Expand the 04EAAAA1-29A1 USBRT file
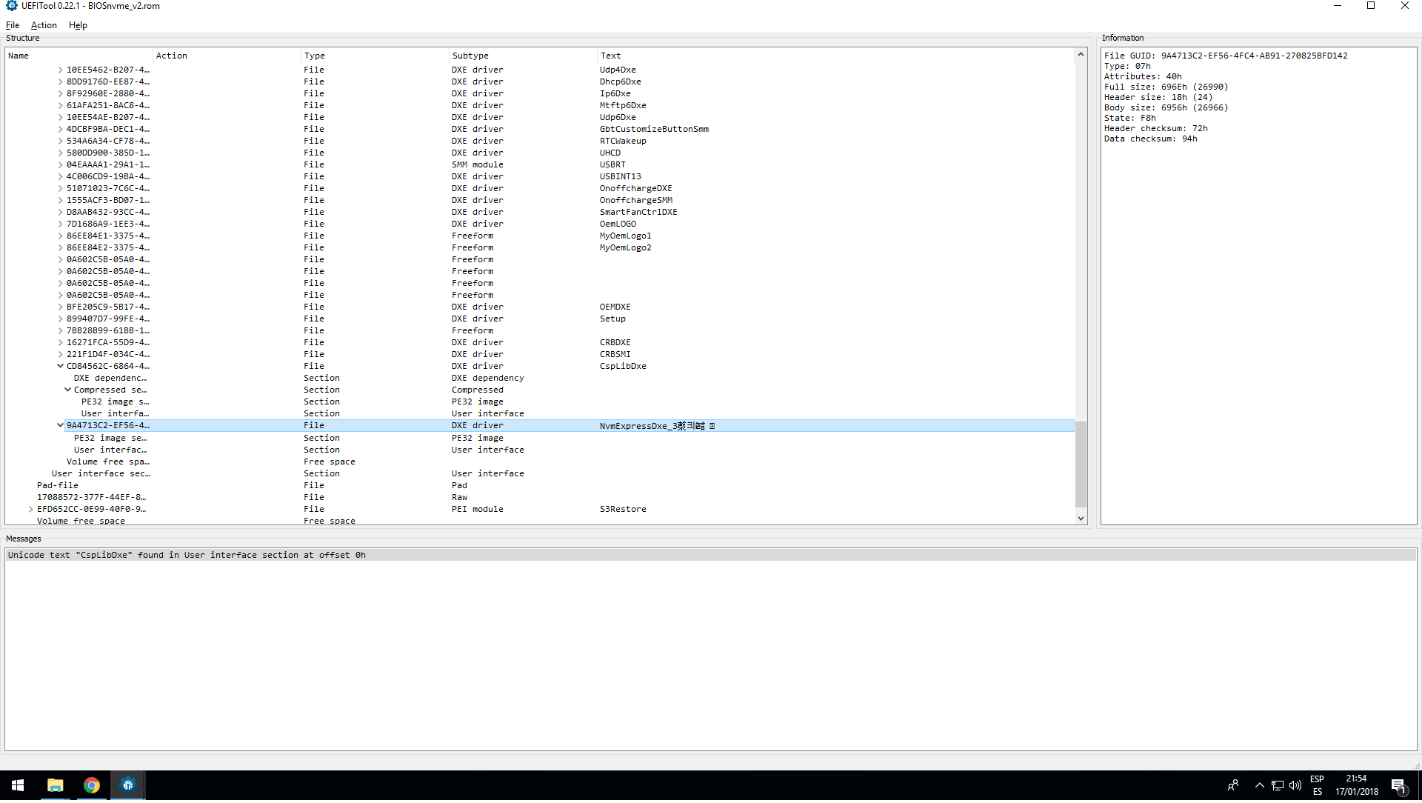This screenshot has height=803, width=1422. pyautogui.click(x=60, y=165)
